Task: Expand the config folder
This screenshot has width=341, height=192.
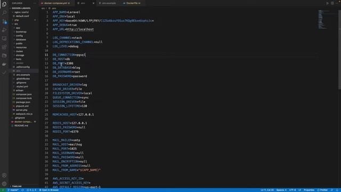Action: click(x=19, y=36)
